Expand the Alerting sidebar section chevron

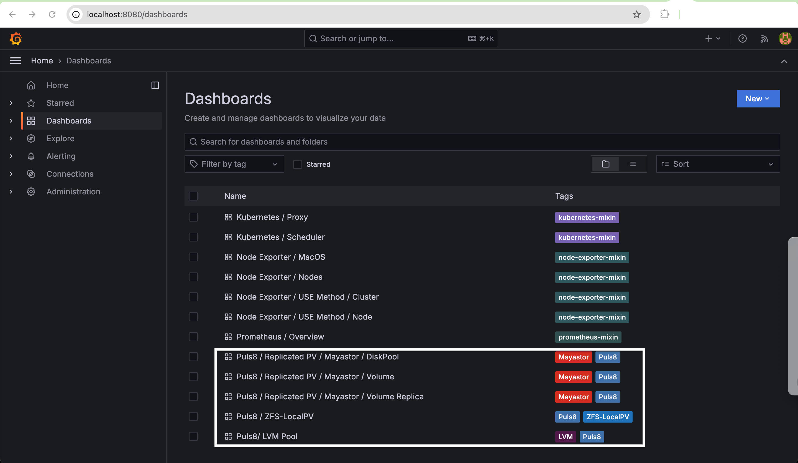tap(11, 156)
